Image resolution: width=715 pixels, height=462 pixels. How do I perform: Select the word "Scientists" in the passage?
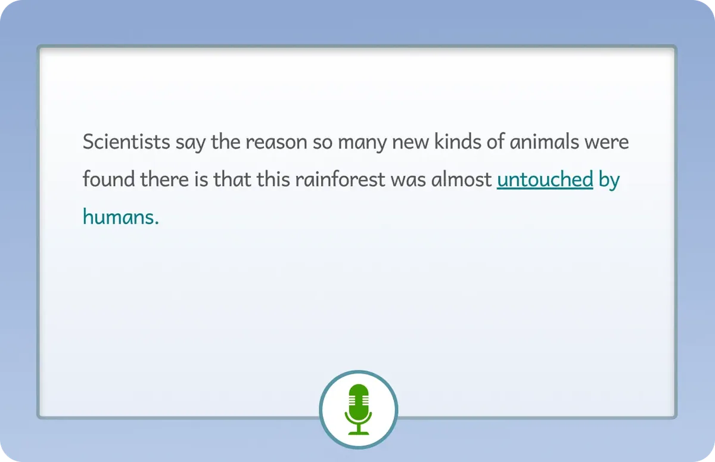tap(126, 143)
